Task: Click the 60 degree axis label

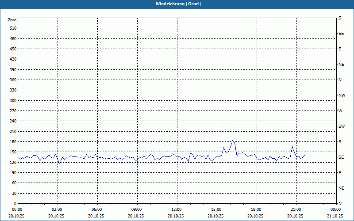Action: tap(14, 183)
